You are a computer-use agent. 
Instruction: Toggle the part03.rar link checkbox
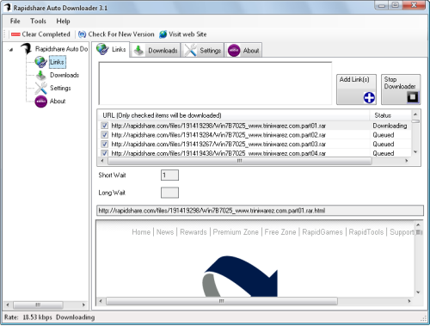[105, 144]
